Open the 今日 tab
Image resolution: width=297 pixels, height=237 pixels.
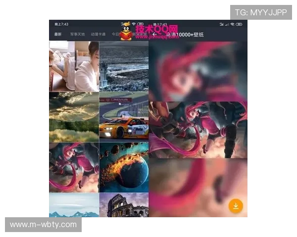[x=115, y=35]
